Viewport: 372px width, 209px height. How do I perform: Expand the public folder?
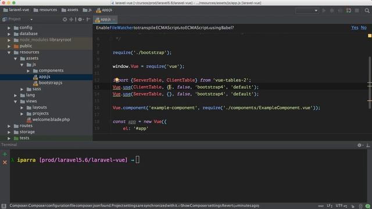[9, 46]
